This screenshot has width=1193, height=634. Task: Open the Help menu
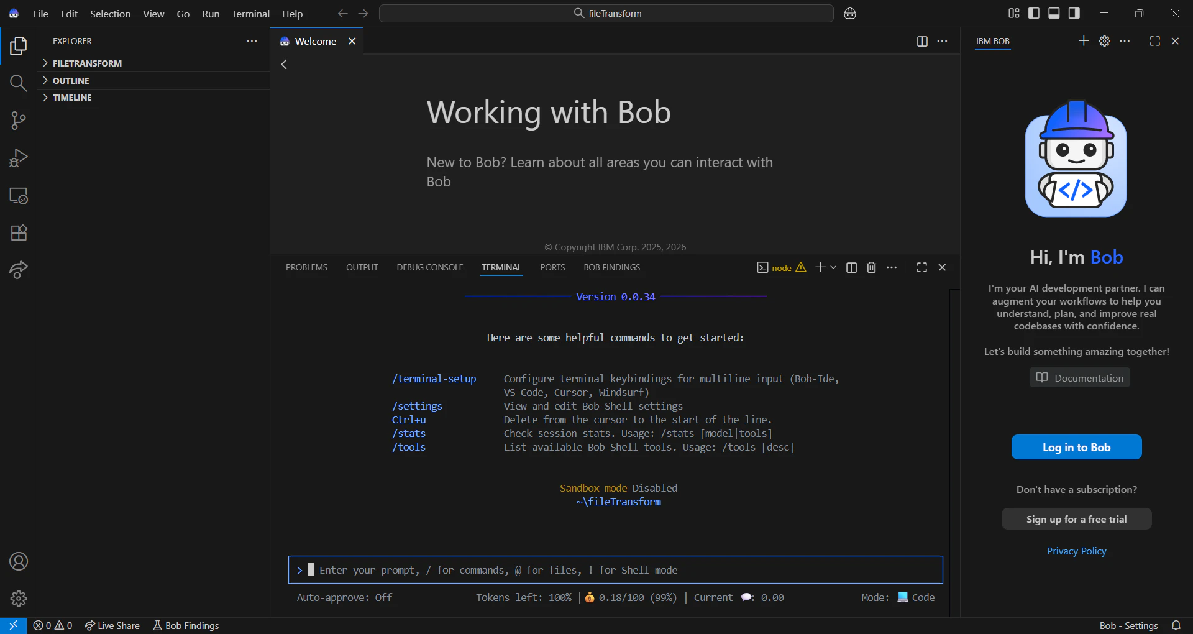(292, 14)
